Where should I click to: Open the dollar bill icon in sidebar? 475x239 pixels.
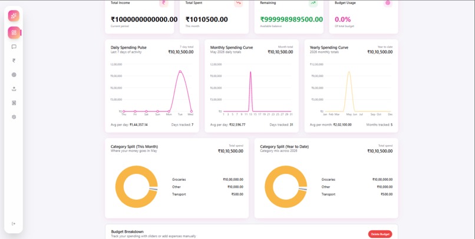click(x=14, y=103)
